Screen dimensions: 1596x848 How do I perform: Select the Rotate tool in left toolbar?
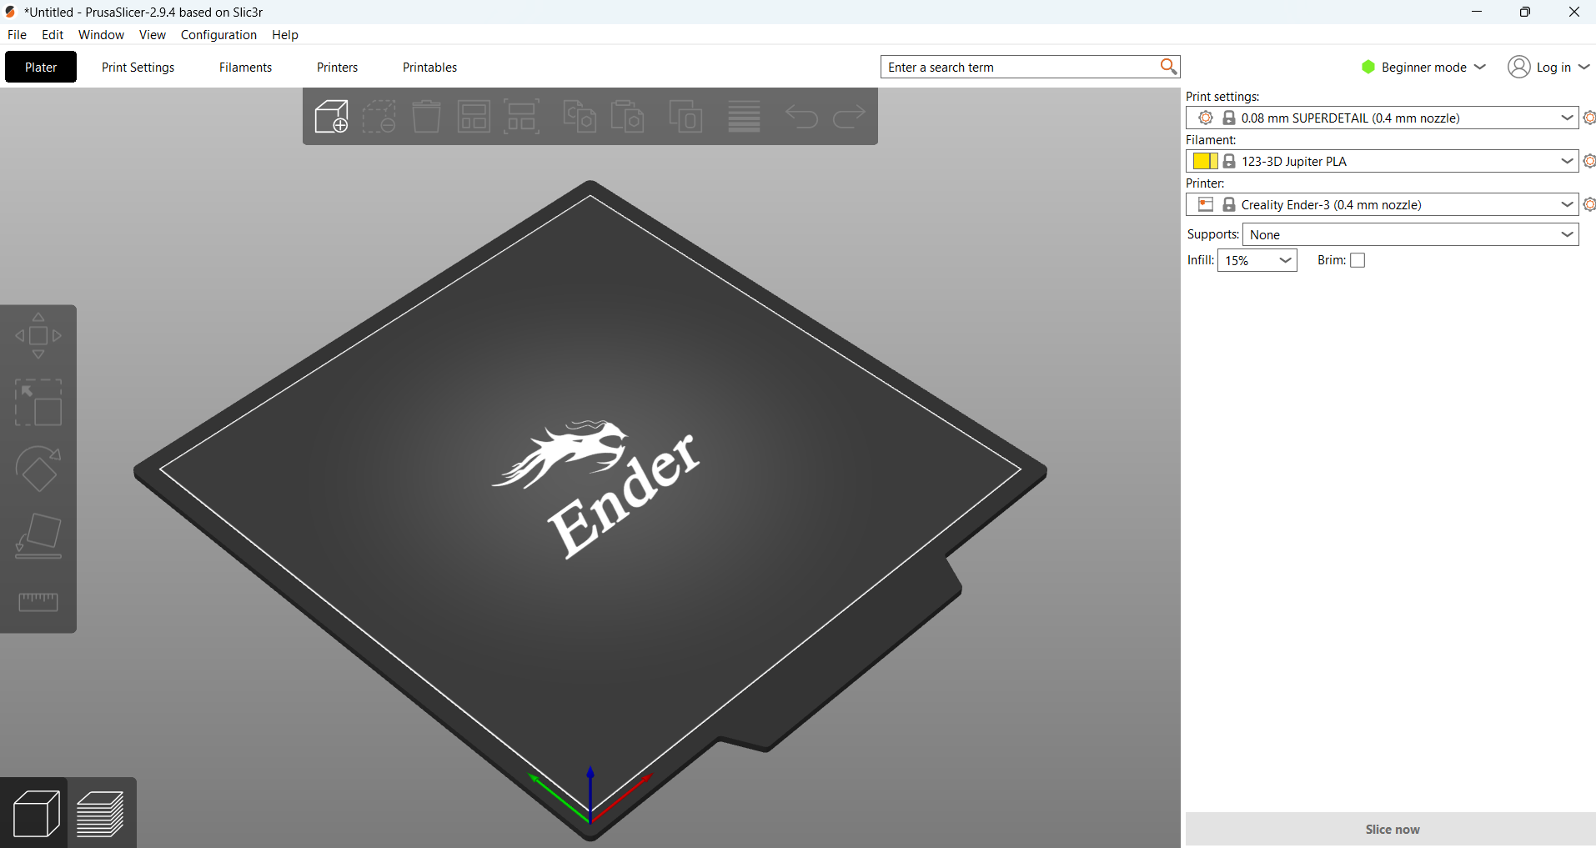pos(38,469)
